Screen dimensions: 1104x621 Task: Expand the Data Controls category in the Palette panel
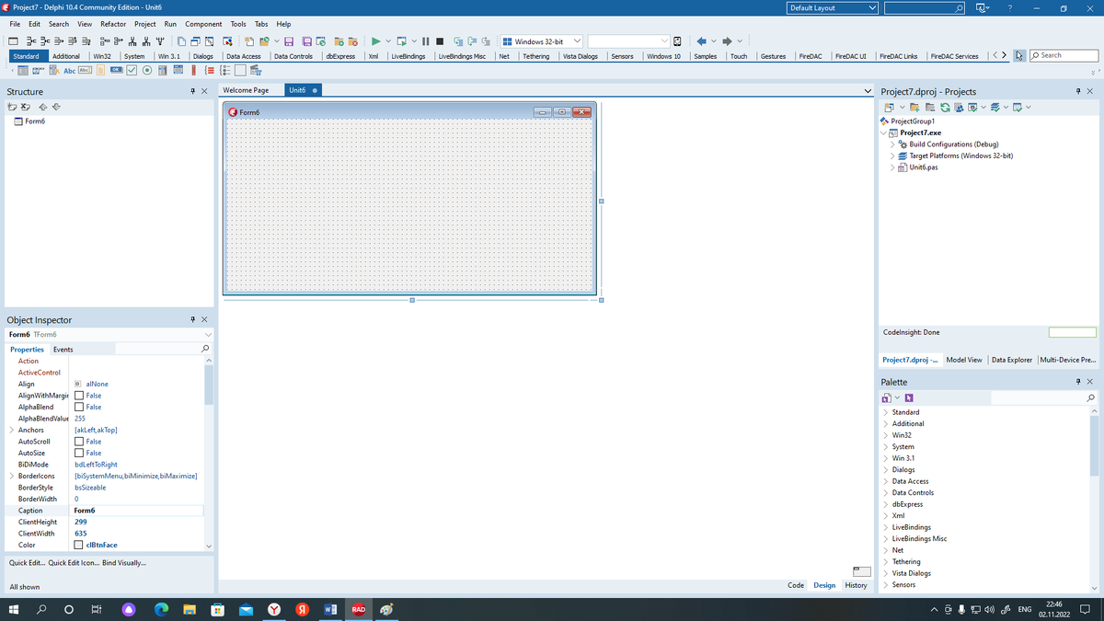pos(886,493)
